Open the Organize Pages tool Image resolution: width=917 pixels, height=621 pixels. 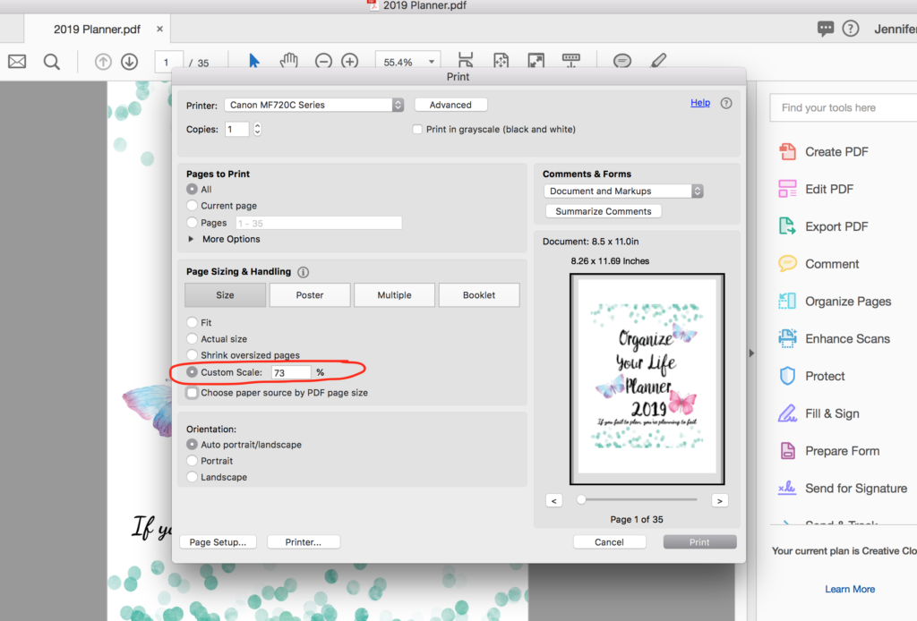coord(832,301)
